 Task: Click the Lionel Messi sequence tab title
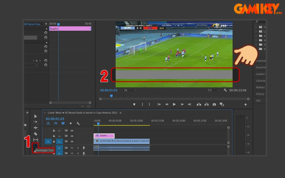click(82, 113)
